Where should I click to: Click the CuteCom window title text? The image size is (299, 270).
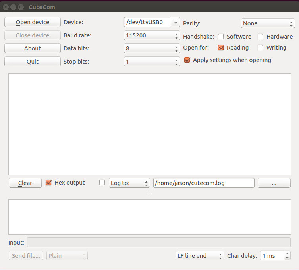coord(42,7)
